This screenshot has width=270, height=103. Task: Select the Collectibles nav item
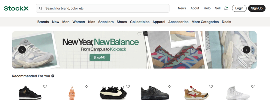pyautogui.click(x=139, y=22)
